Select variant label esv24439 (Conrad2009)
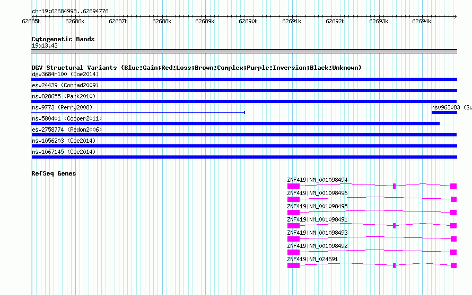 65,85
